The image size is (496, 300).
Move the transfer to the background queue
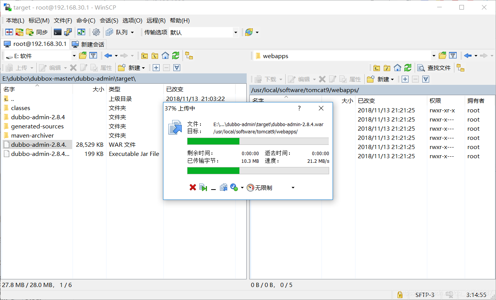click(224, 188)
